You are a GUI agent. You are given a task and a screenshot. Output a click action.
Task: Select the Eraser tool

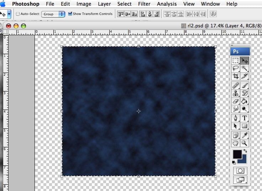click(236, 101)
